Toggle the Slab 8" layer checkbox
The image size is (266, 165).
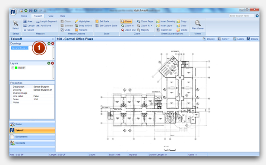[x=13, y=68]
